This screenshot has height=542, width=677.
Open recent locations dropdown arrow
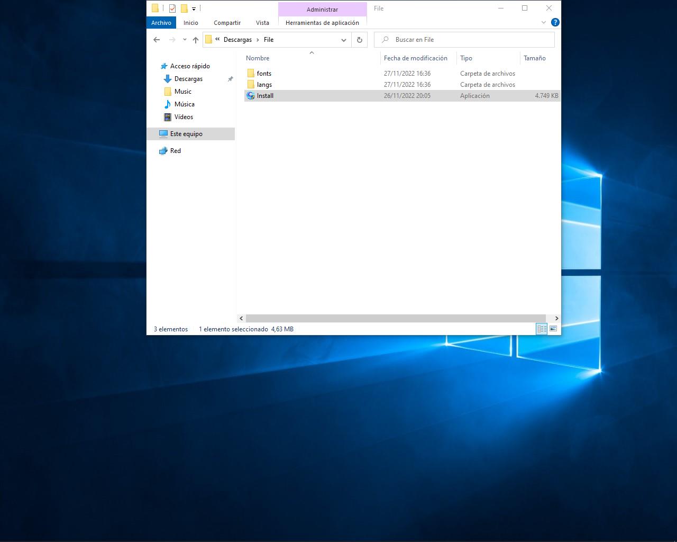click(185, 40)
